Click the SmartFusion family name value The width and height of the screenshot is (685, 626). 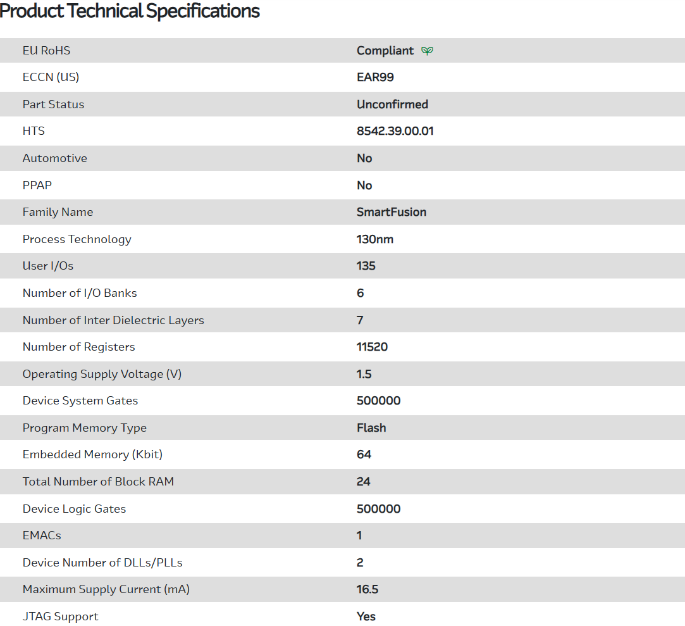391,212
